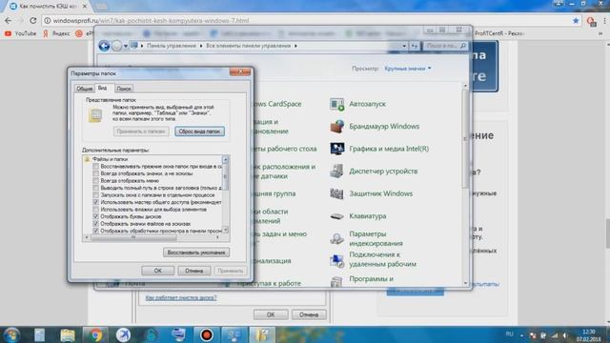Expand the arrow after 'Панель управления' breadcrumb

(201, 46)
